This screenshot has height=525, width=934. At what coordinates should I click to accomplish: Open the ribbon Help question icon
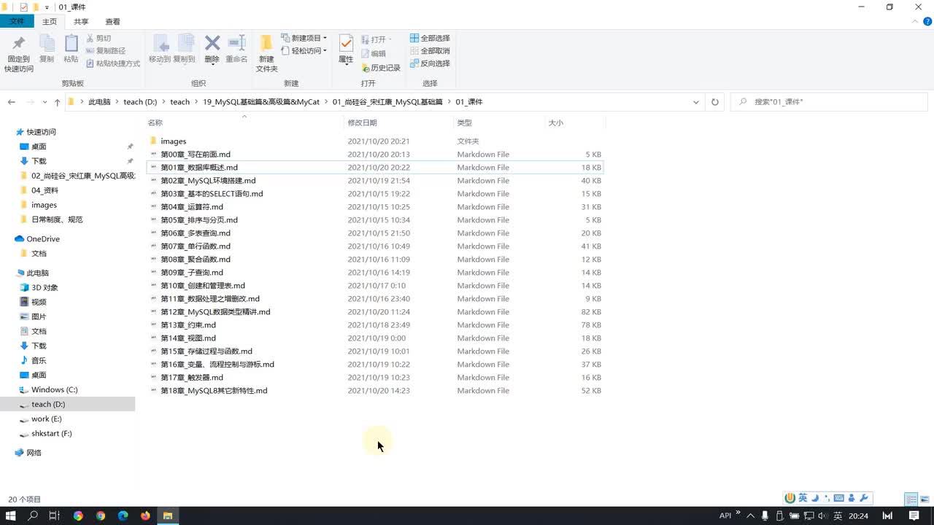tap(927, 22)
